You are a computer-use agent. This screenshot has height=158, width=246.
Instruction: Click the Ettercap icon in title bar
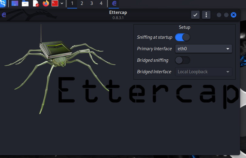pyautogui.click(x=4, y=15)
